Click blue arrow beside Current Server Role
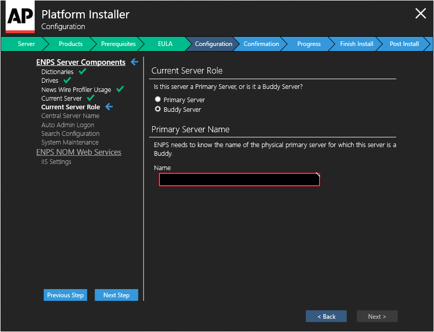 109,107
